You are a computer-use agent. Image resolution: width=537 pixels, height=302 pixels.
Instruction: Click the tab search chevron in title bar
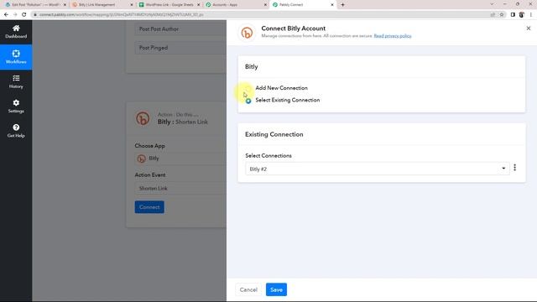click(x=492, y=4)
